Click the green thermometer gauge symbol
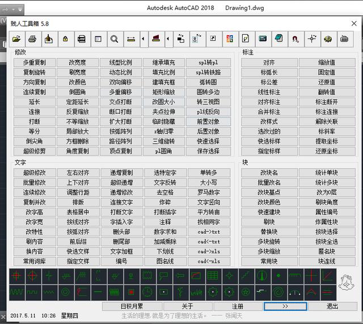363x324 pixels. click(x=262, y=276)
